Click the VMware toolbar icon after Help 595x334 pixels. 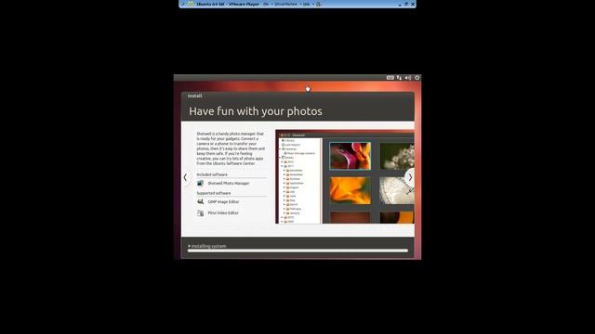[x=318, y=4]
